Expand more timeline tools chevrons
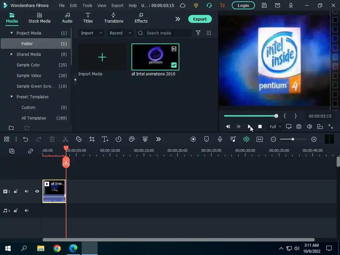This screenshot has height=255, width=340. [x=158, y=139]
